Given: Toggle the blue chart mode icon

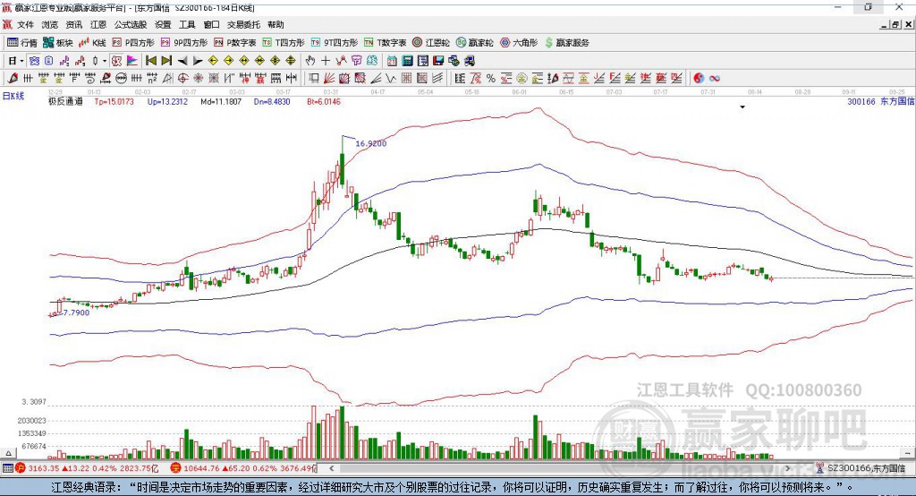Looking at the screenshot, I should (34, 61).
